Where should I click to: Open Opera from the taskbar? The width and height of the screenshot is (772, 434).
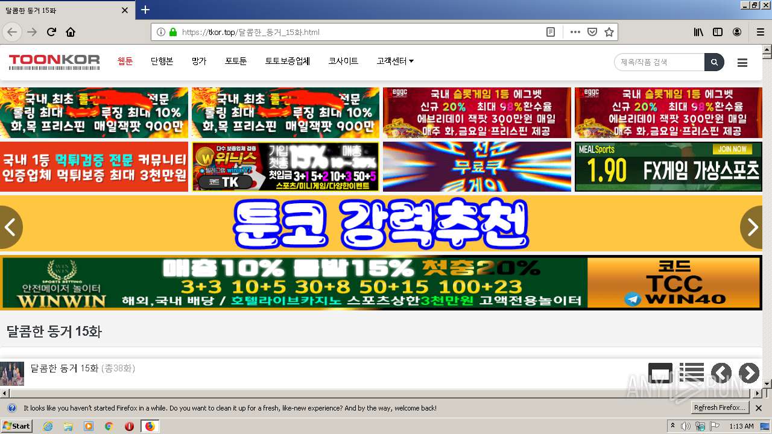point(129,426)
